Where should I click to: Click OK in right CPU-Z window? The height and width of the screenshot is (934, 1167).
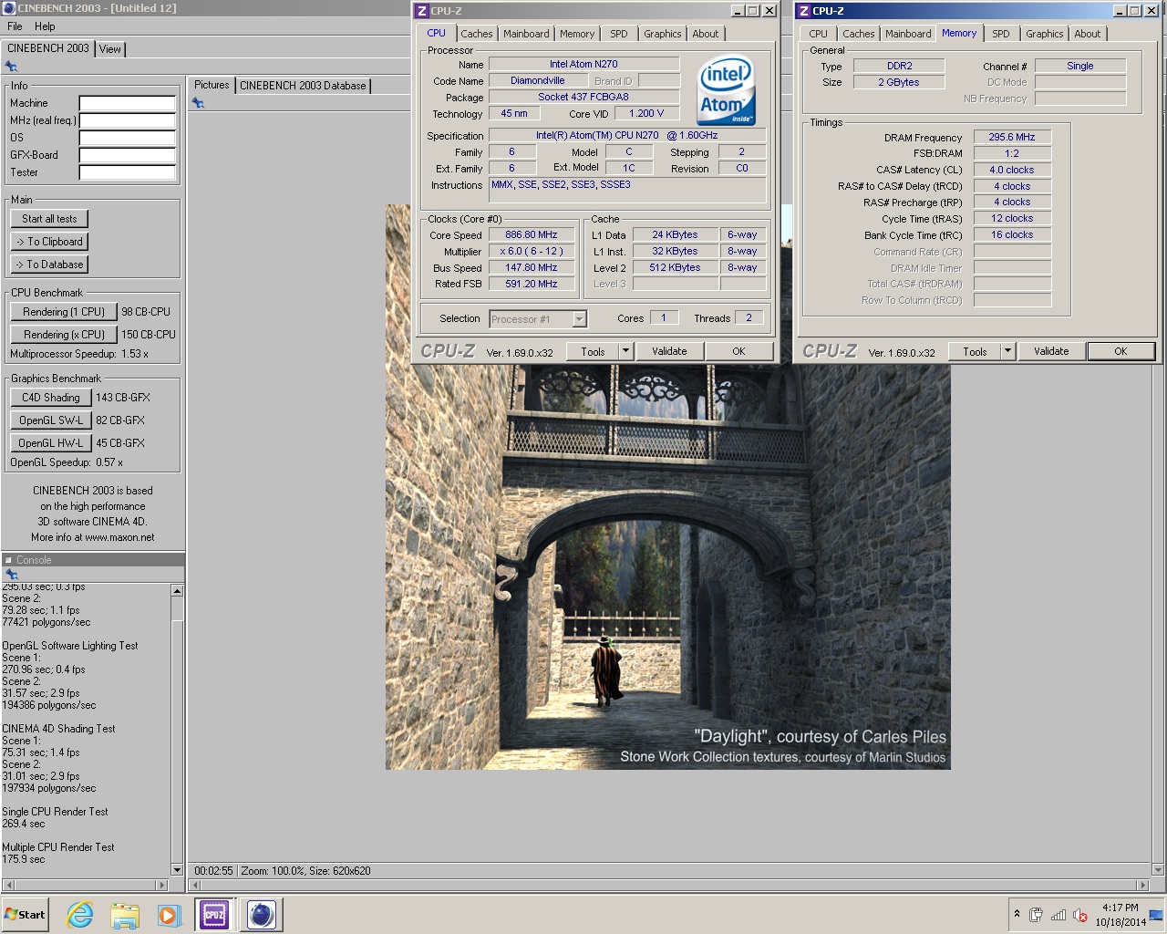(1121, 351)
